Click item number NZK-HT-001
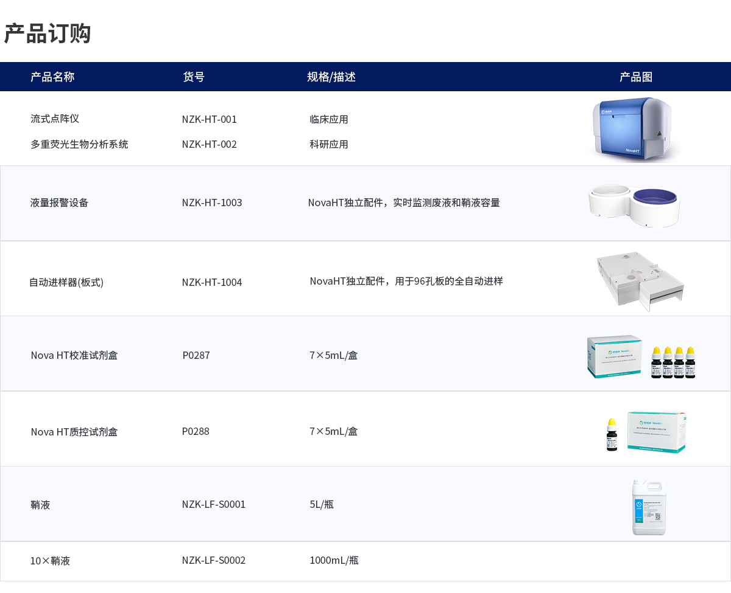The image size is (731, 593). point(210,119)
